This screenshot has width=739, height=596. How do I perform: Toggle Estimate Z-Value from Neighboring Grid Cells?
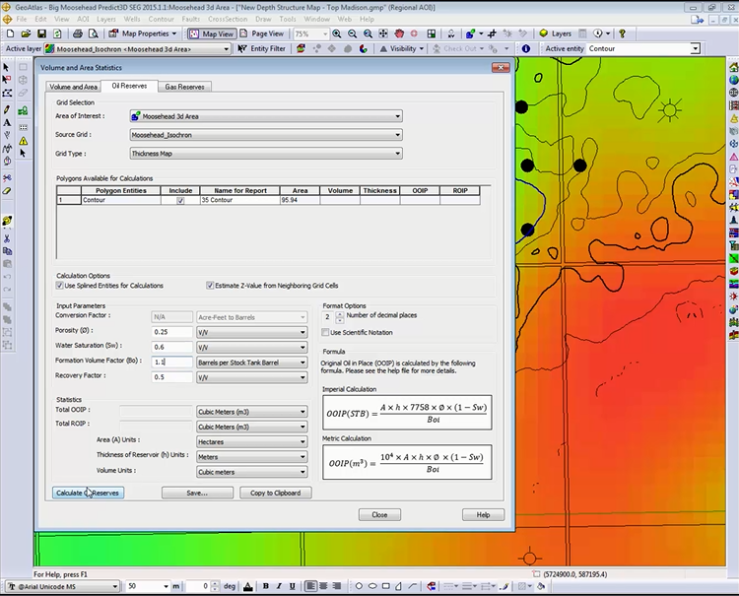pyautogui.click(x=210, y=286)
